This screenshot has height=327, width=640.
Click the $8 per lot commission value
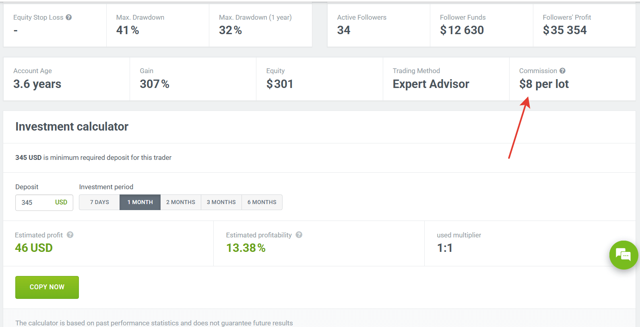click(x=544, y=84)
